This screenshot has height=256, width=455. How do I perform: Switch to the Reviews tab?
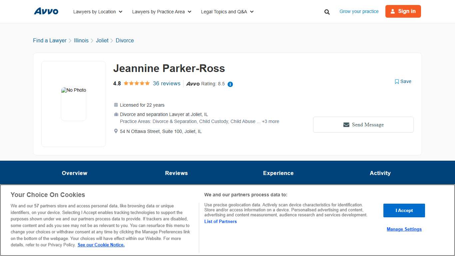click(x=176, y=173)
